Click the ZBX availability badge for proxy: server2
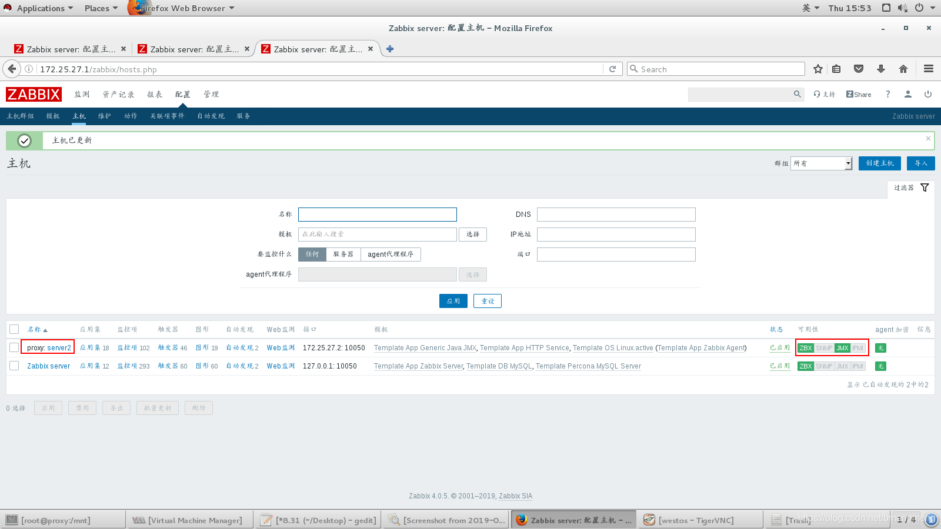This screenshot has height=529, width=941. pyautogui.click(x=806, y=348)
